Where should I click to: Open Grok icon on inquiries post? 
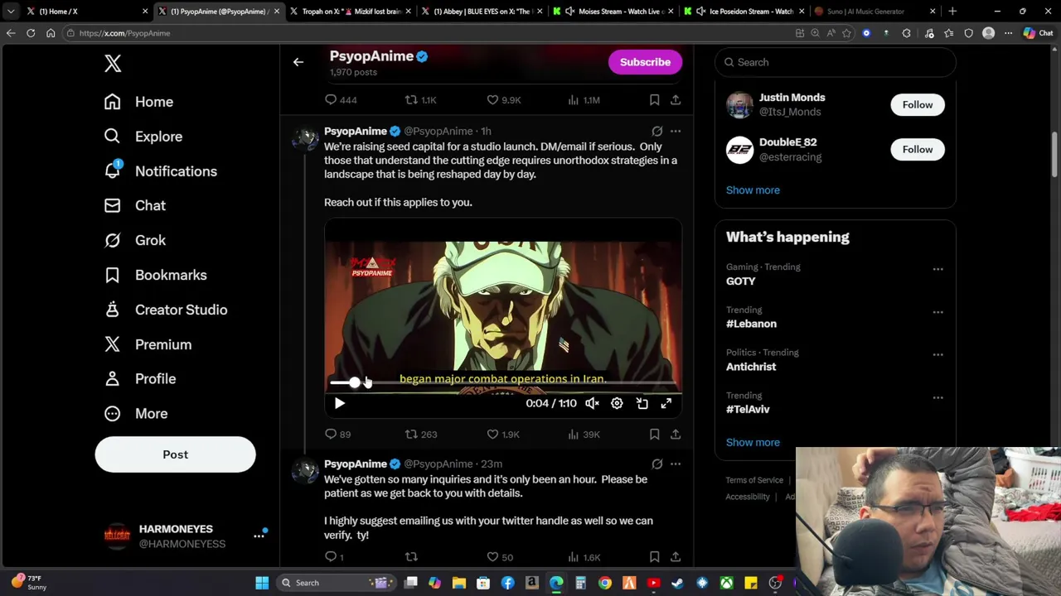coord(656,464)
